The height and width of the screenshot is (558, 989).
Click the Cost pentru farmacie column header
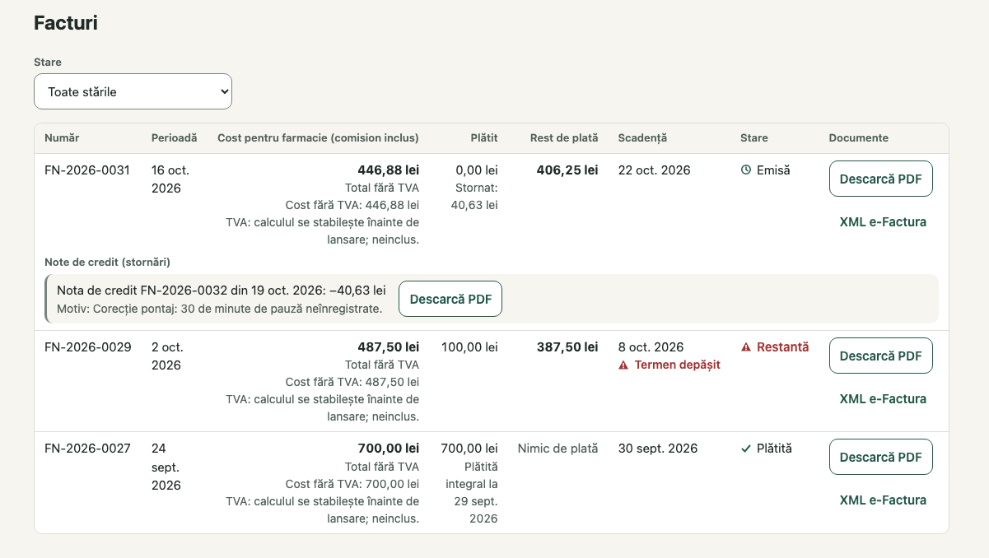pyautogui.click(x=318, y=138)
